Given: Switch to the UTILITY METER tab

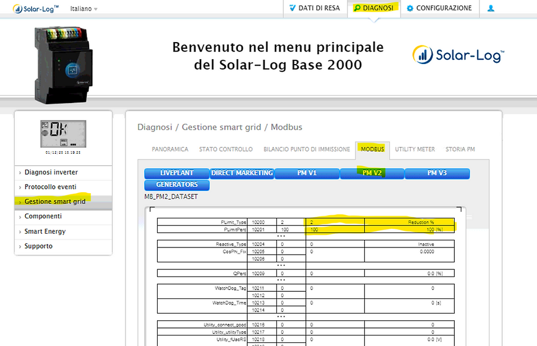Looking at the screenshot, I should tap(415, 149).
